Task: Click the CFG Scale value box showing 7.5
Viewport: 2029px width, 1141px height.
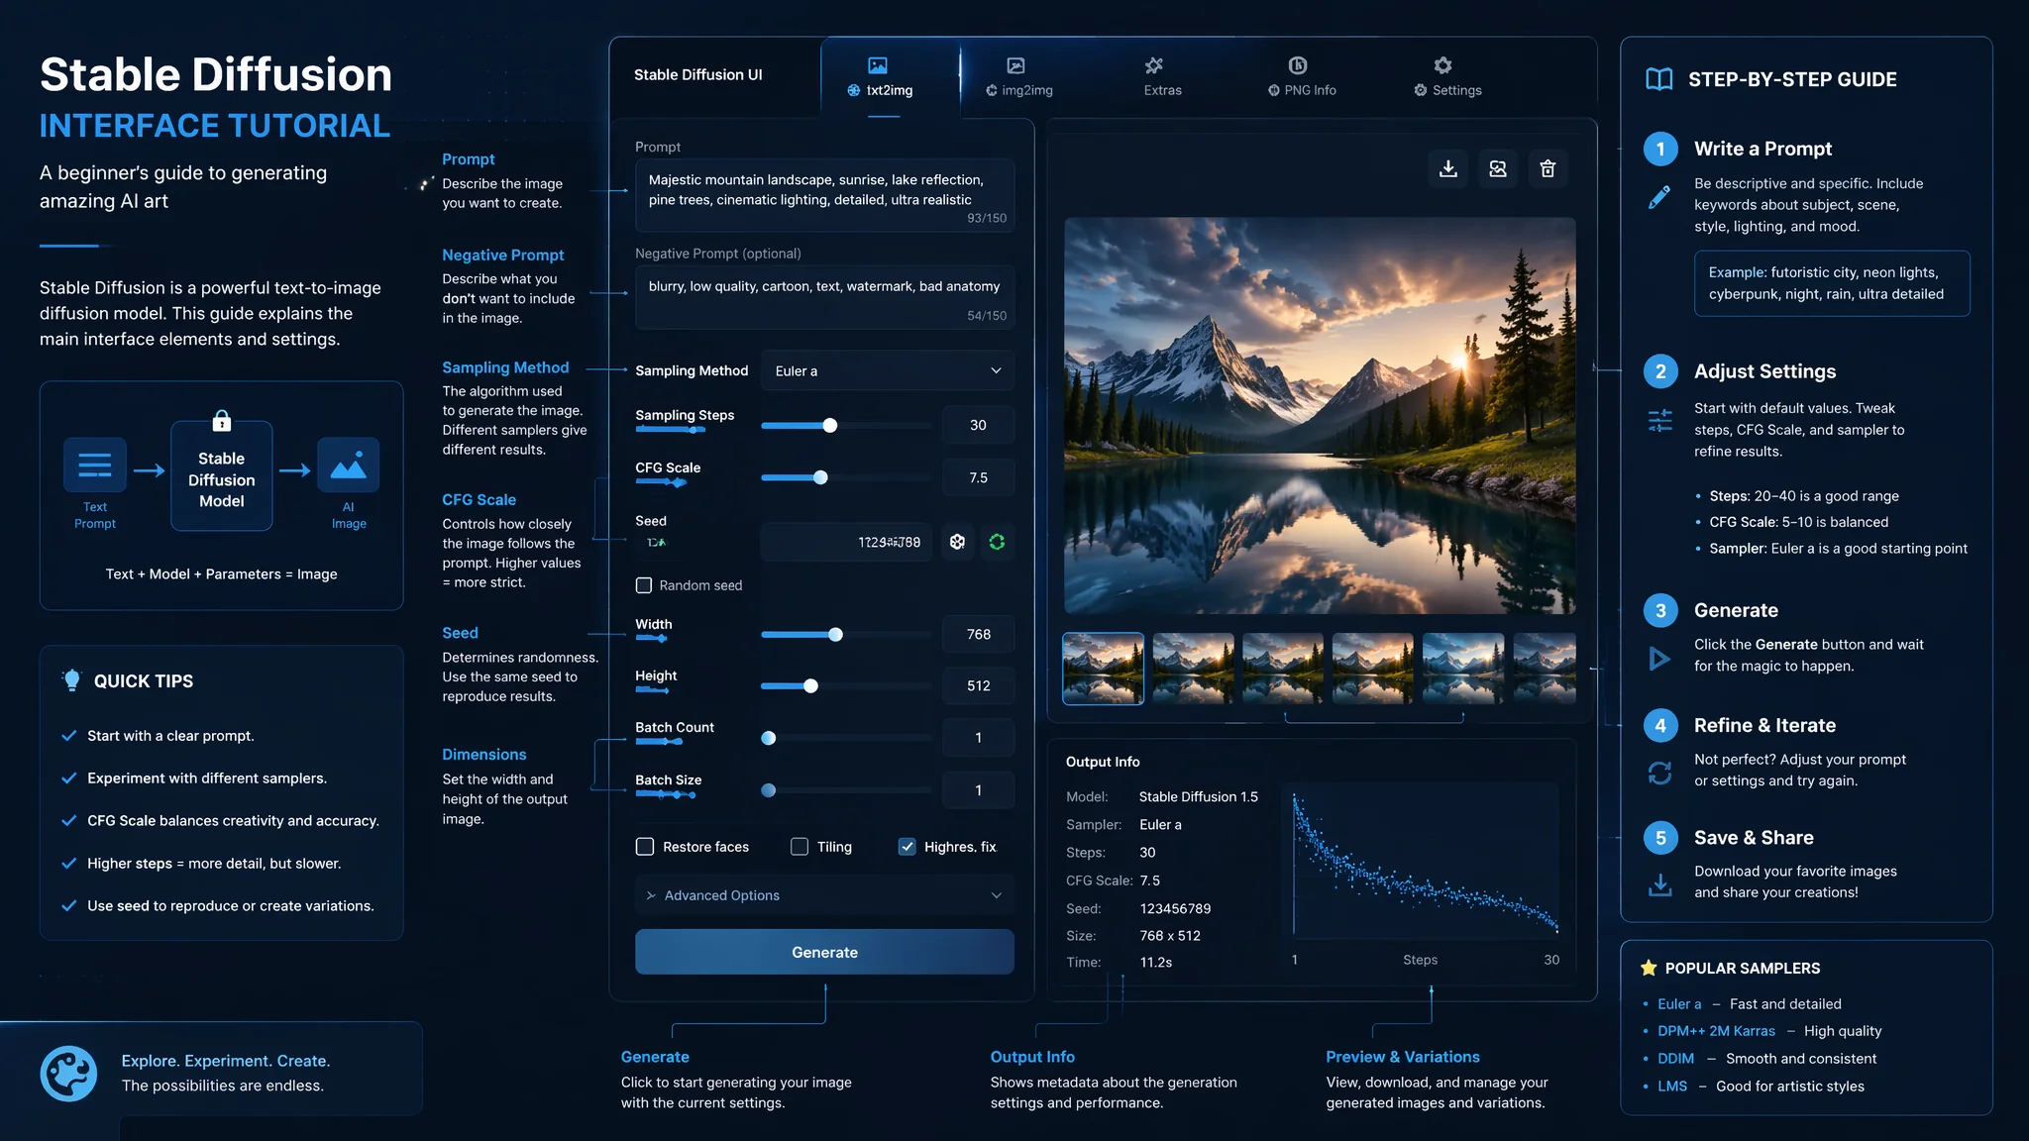Action: tap(978, 477)
